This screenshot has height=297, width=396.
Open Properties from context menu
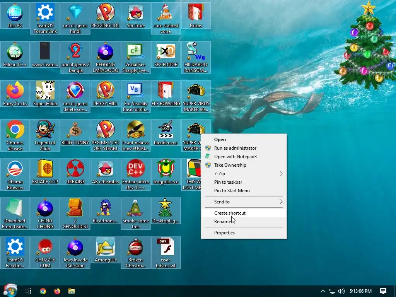[x=244, y=232]
